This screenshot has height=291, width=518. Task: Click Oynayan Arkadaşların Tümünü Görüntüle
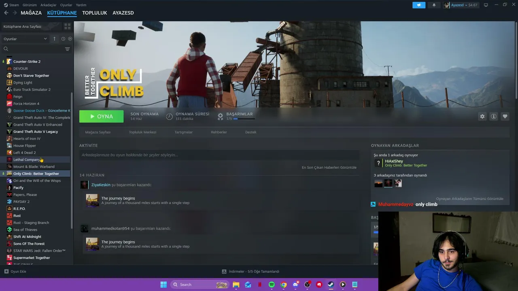click(x=469, y=199)
